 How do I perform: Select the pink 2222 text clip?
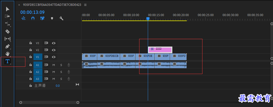(160, 50)
